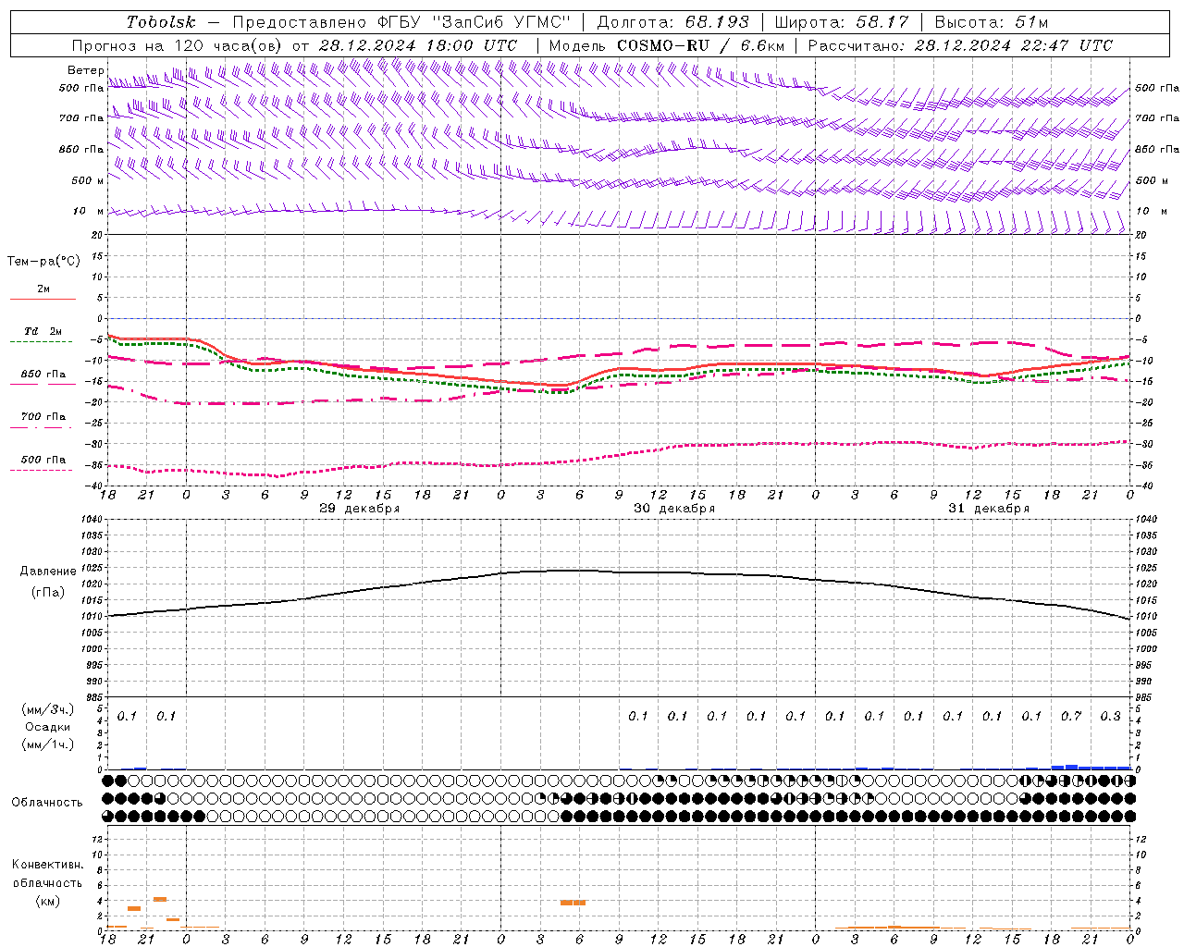Click the "500 гПа" dotted temperature legend entry
Screen dimensions: 1184x947
[x=43, y=459]
